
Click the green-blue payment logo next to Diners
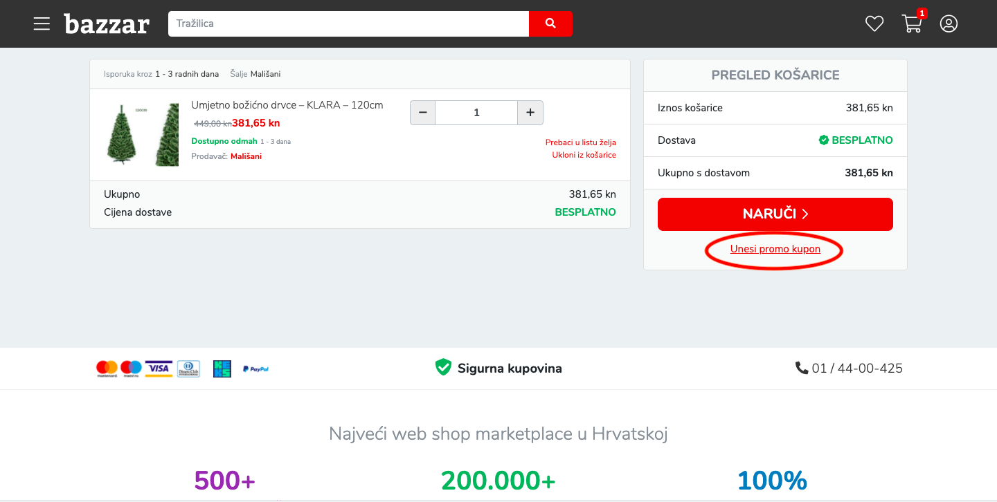tap(222, 369)
